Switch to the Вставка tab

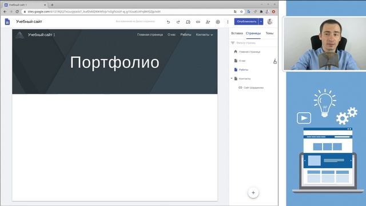coord(237,33)
